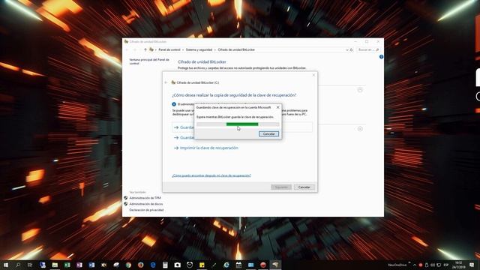Expand the address bar history dropdown

pos(346,49)
